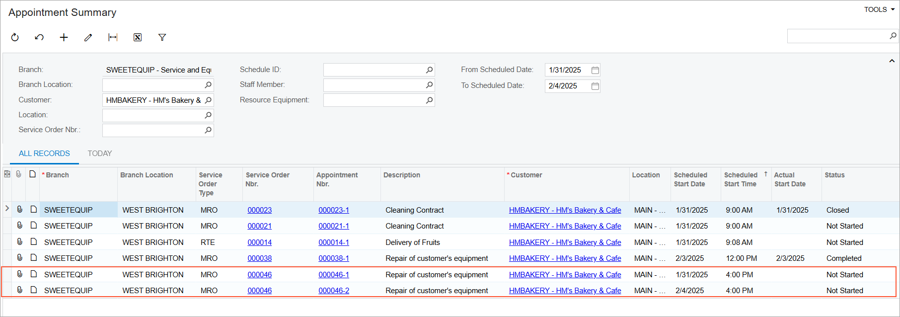Open the Customer lookup selector
The height and width of the screenshot is (317, 900).
[208, 100]
